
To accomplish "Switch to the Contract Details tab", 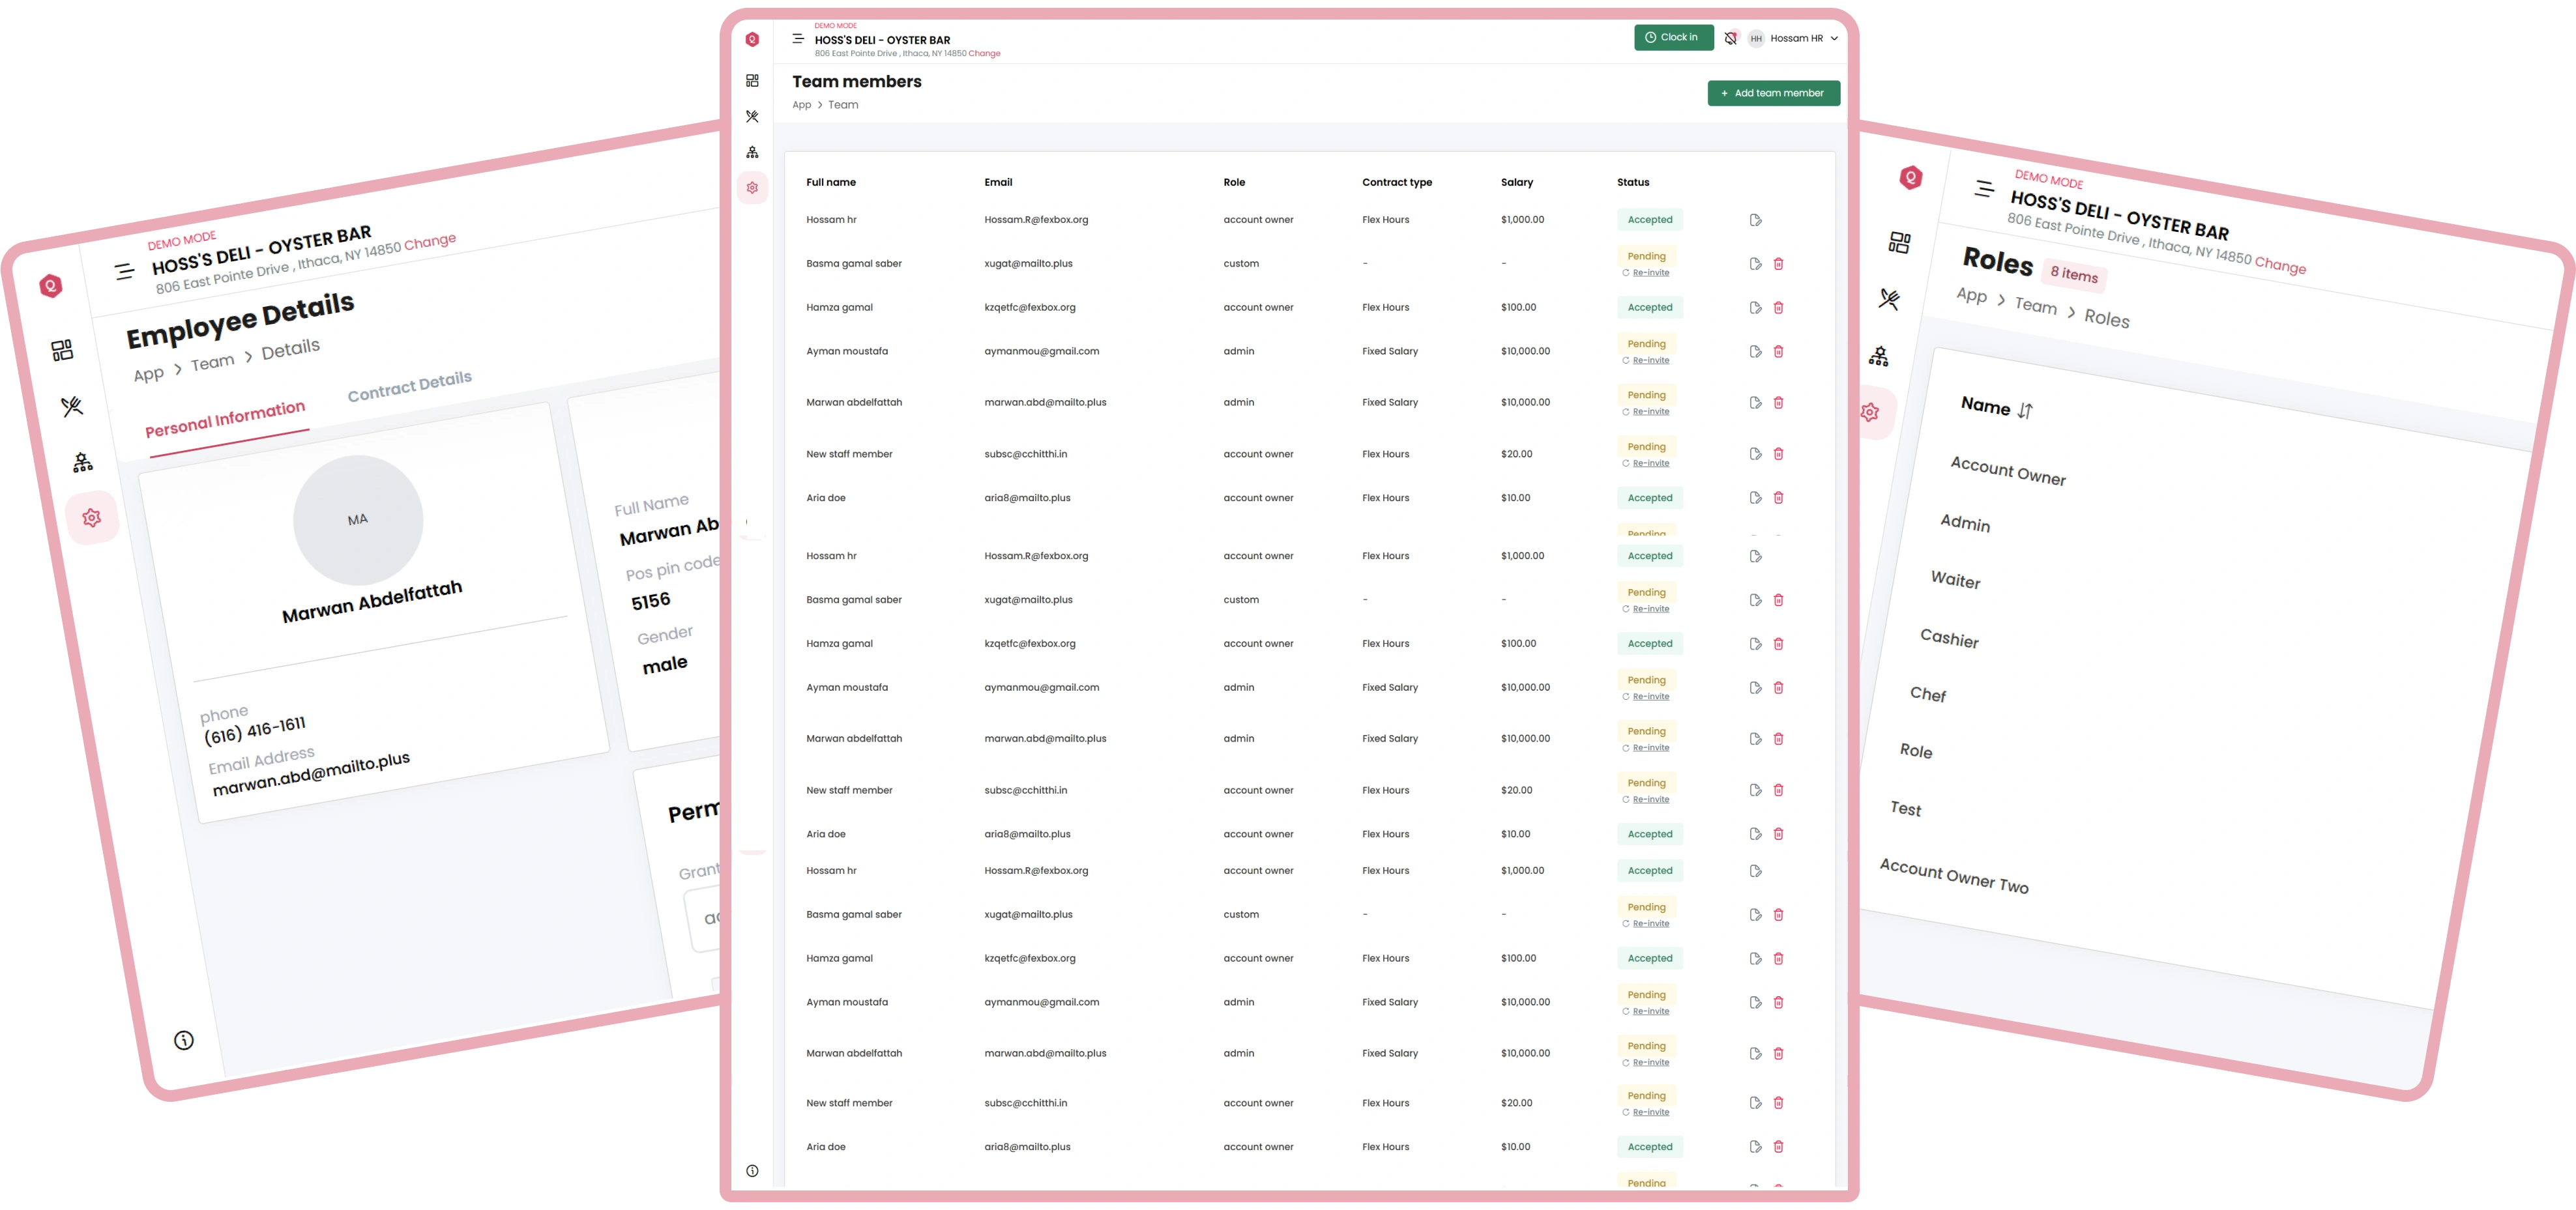I will pos(409,385).
